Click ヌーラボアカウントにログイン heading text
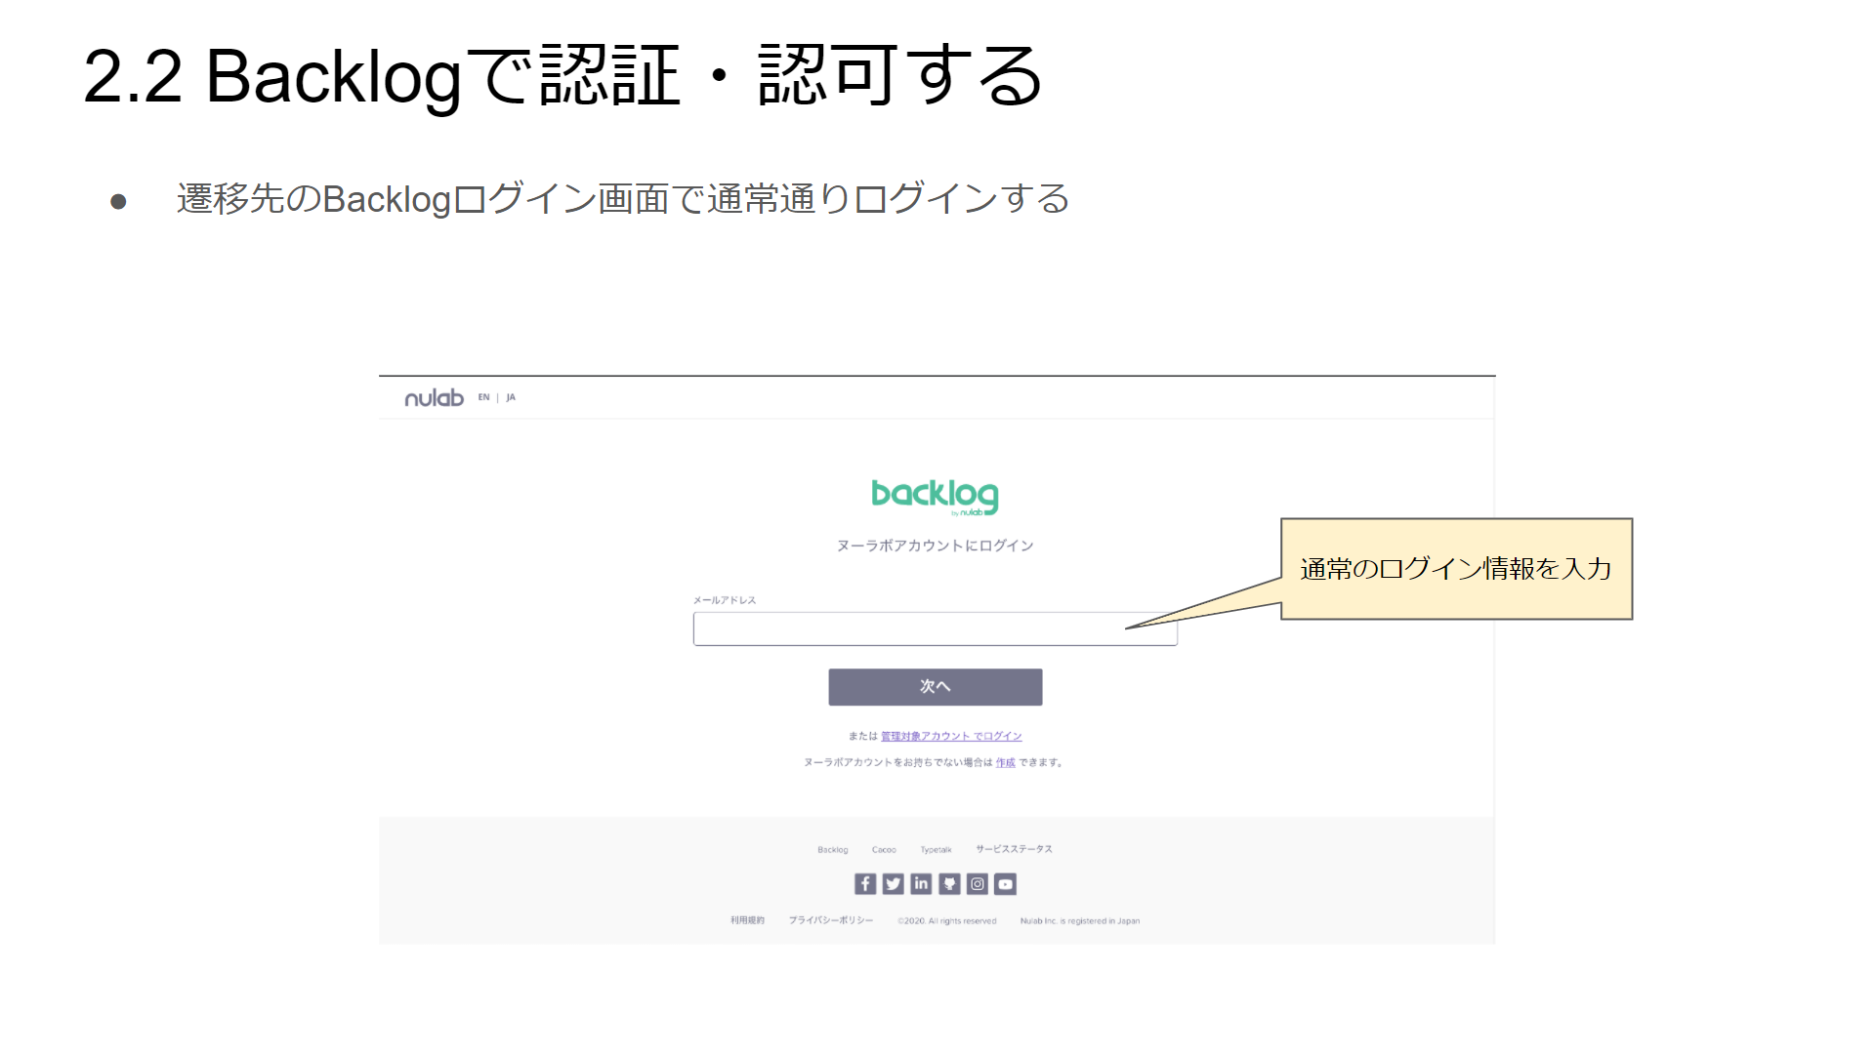Screen dimensions: 1875x1054 pyautogui.click(x=935, y=546)
